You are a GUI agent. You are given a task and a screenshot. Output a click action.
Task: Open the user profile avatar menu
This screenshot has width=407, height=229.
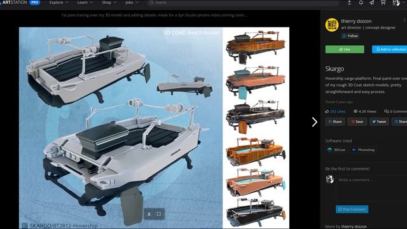coord(396,3)
